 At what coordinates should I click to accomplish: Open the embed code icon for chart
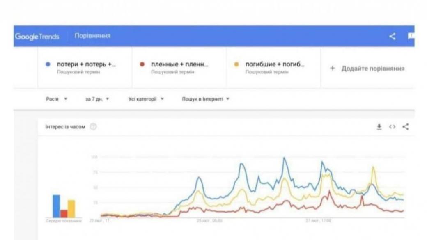point(393,127)
